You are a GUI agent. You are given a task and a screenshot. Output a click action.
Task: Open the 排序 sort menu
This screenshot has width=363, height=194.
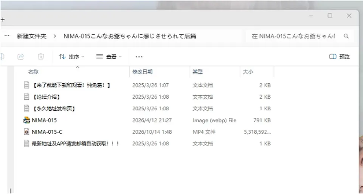point(71,57)
